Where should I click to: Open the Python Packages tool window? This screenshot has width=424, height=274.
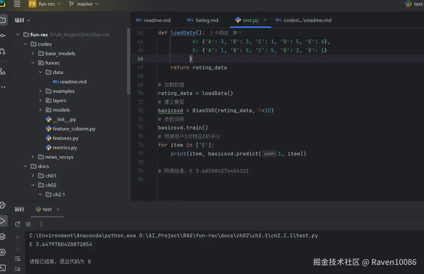click(3, 236)
